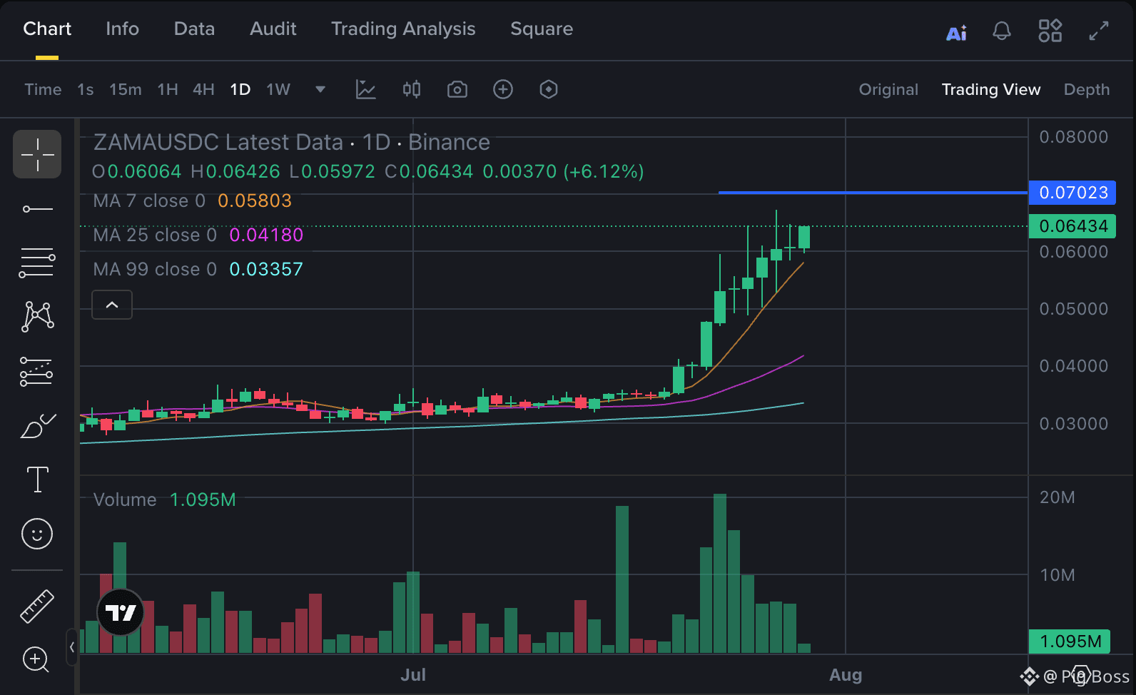Click the TradingView logo badge

[x=121, y=612]
